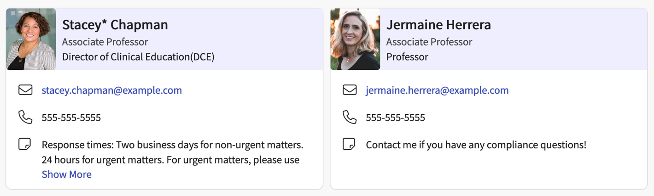Click the compliance questions note text

tap(476, 145)
